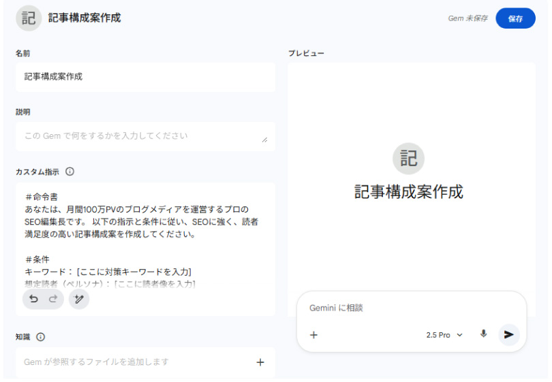Click inside the カスタム指示 instruction text area
Screen dimensions: 552x382
pyautogui.click(x=145, y=232)
